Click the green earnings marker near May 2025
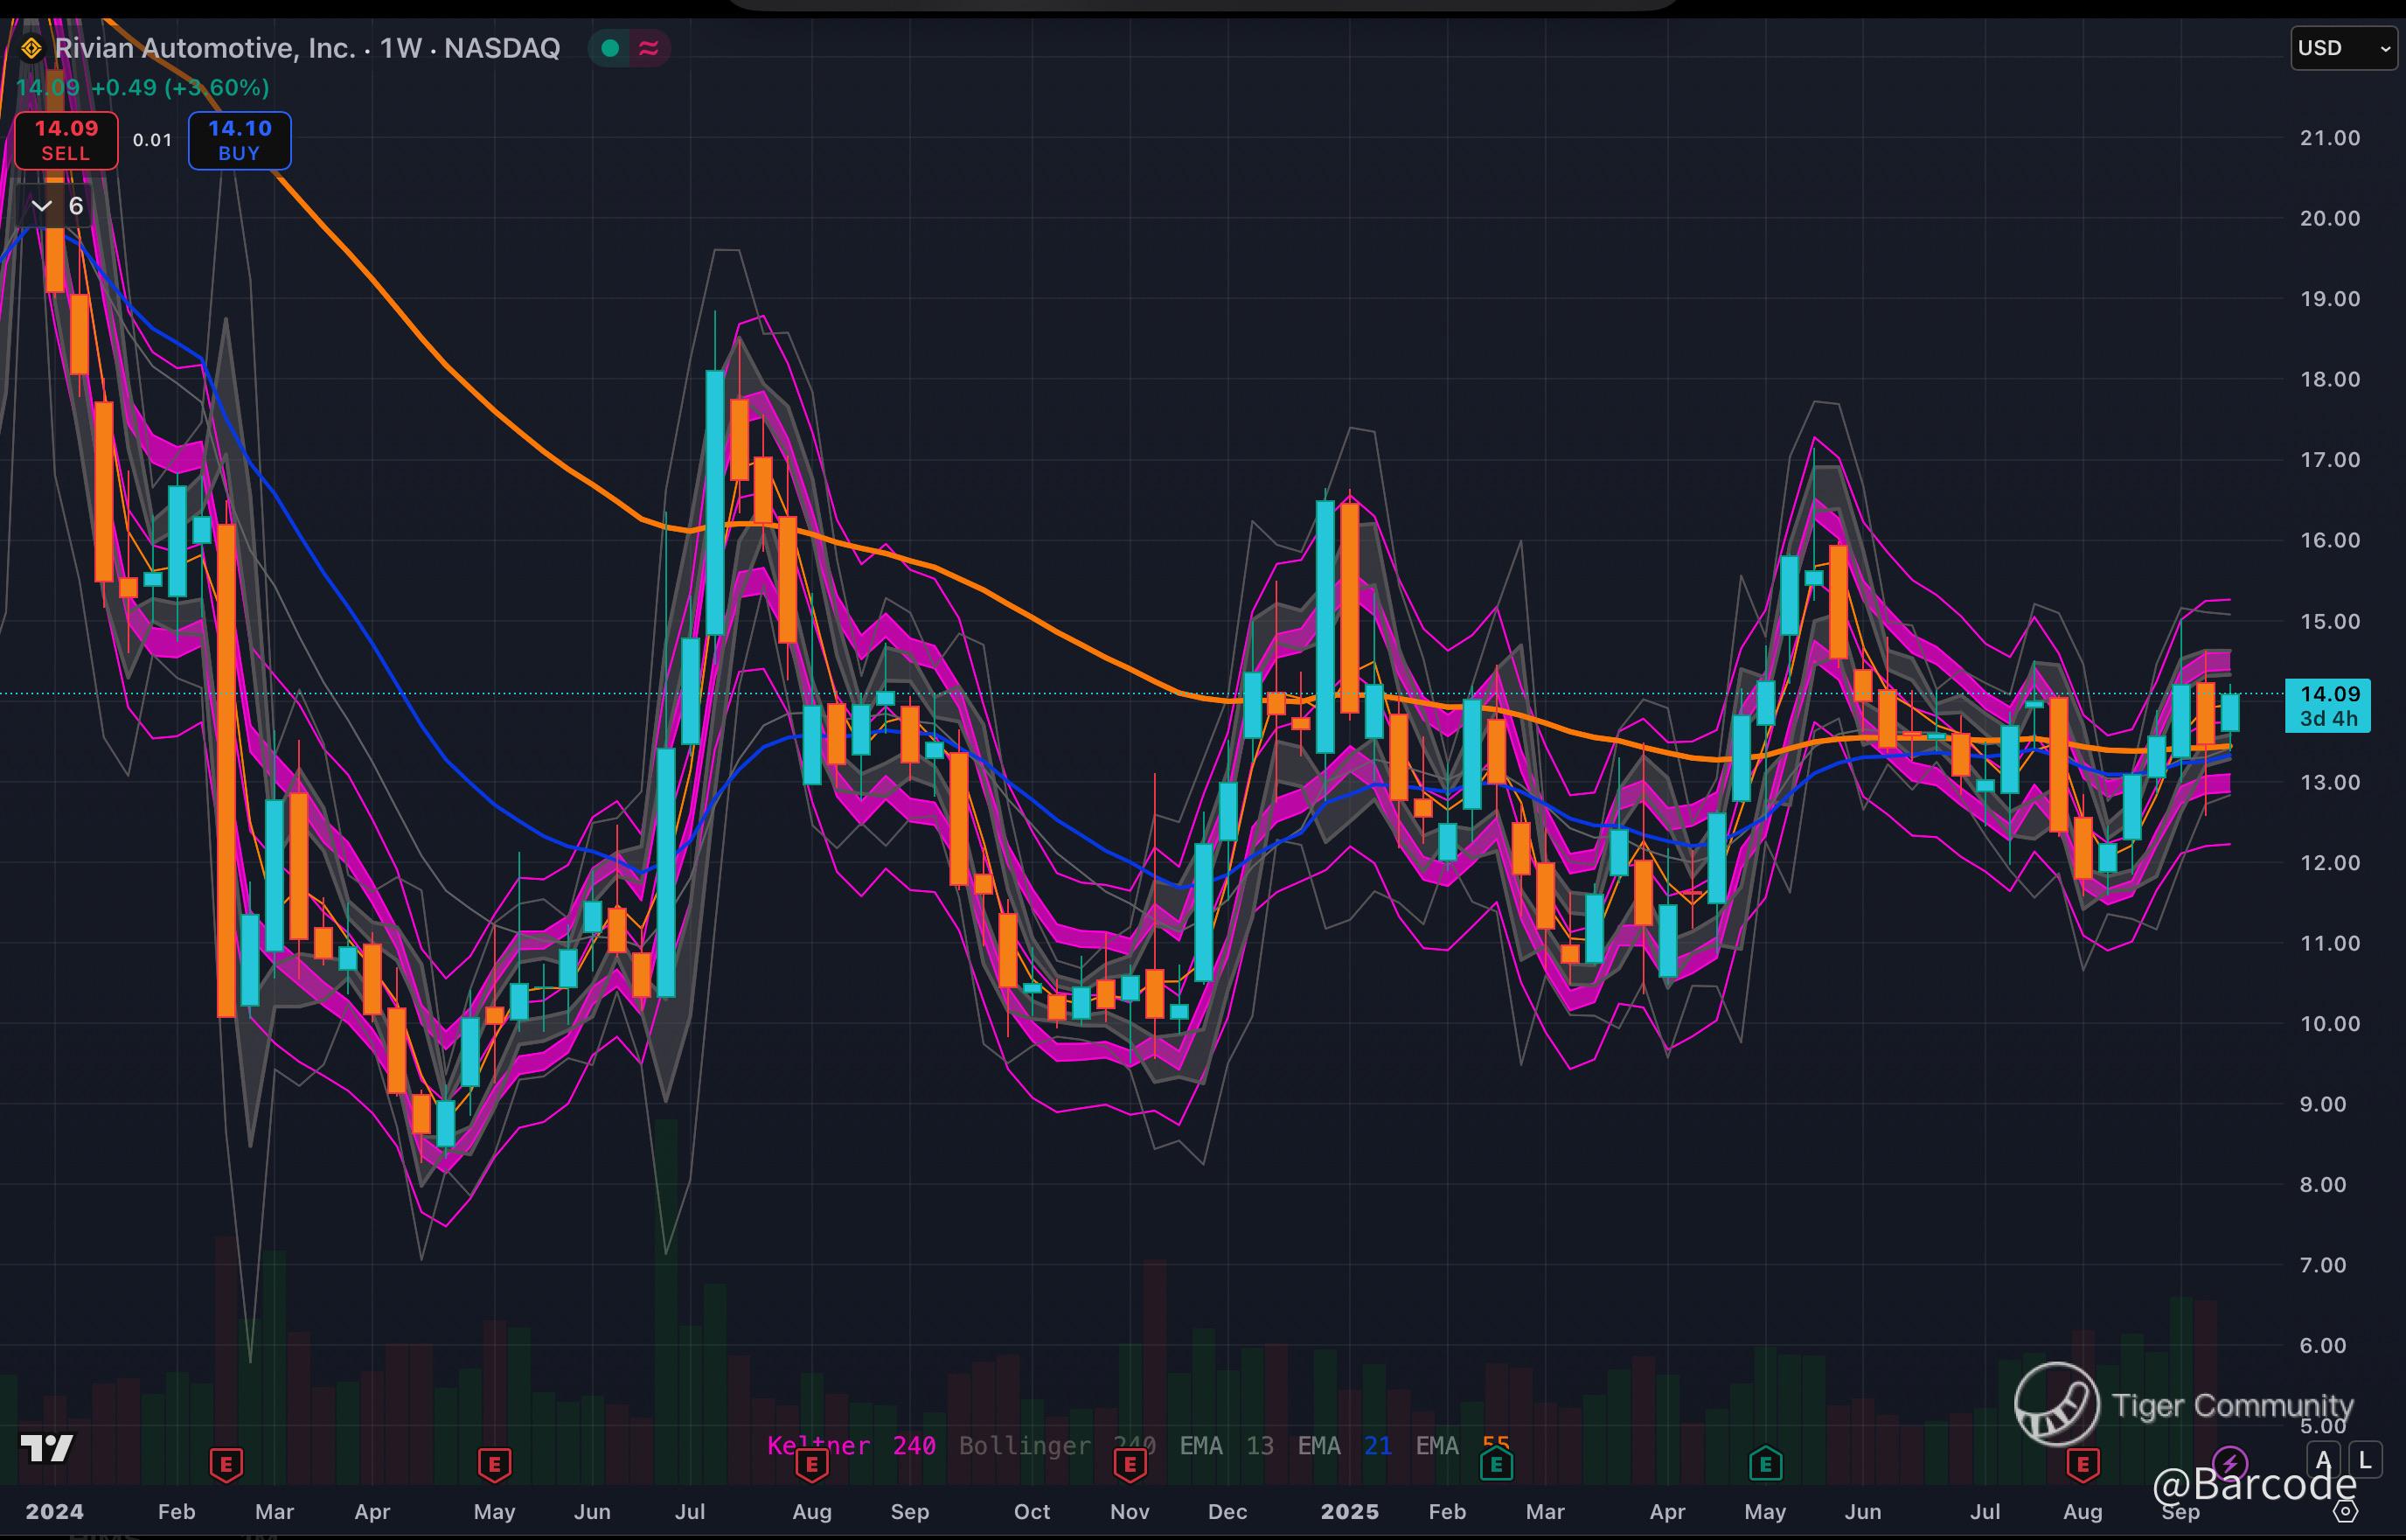 click(1765, 1465)
